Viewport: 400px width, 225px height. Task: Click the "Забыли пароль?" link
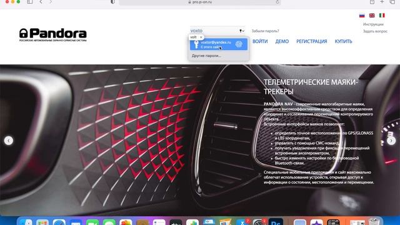[x=265, y=31]
